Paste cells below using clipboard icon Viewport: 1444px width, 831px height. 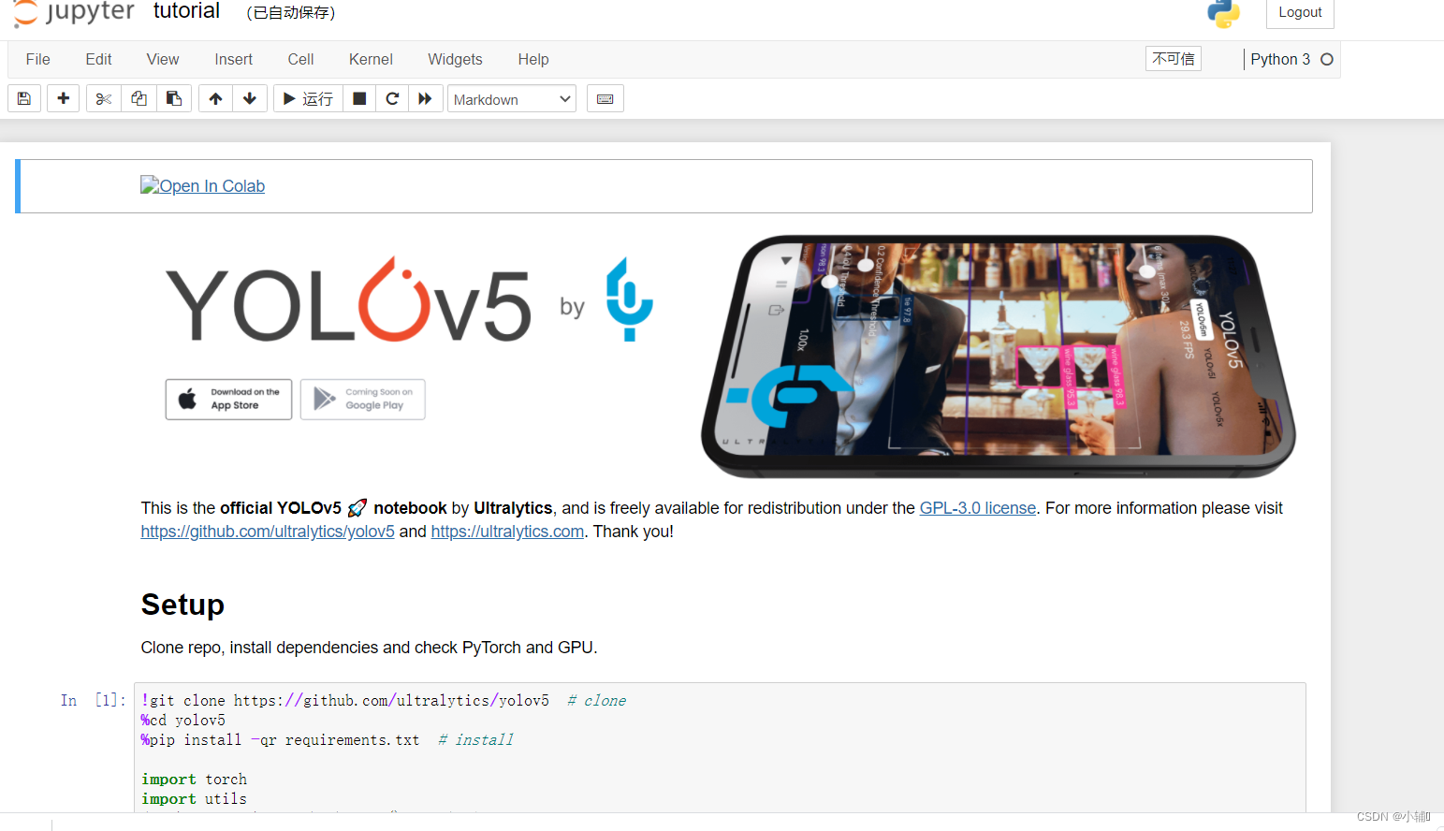[174, 98]
